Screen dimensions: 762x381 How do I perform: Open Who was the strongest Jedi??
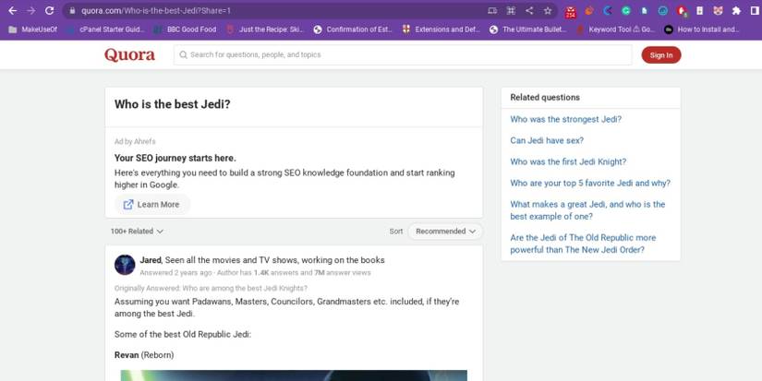point(565,119)
